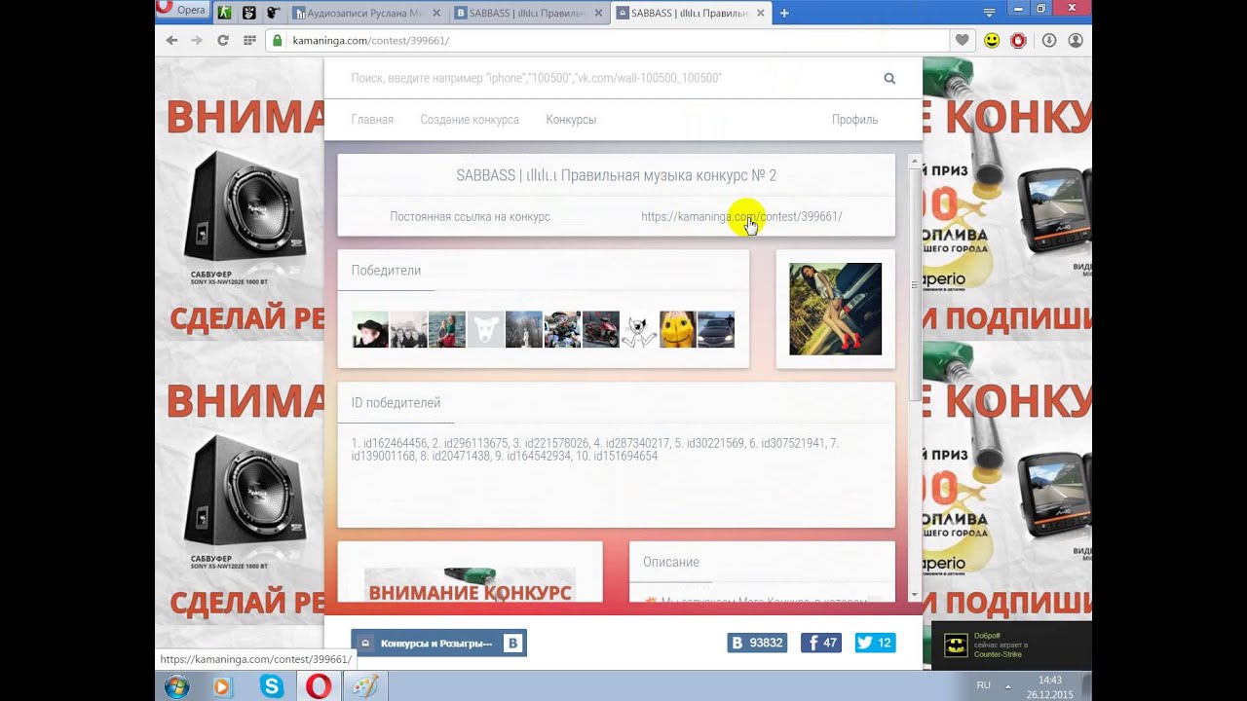This screenshot has width=1247, height=701.
Task: Reload the current page
Action: pos(223,40)
